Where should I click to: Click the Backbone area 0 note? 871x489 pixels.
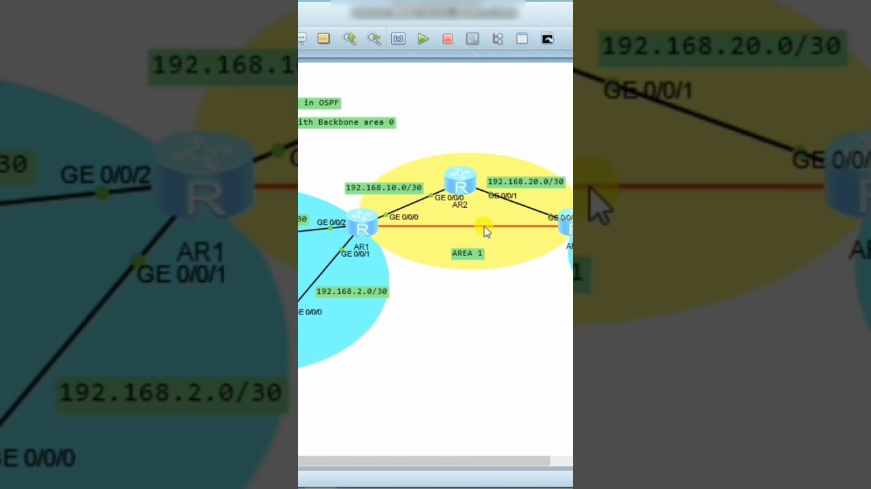346,122
